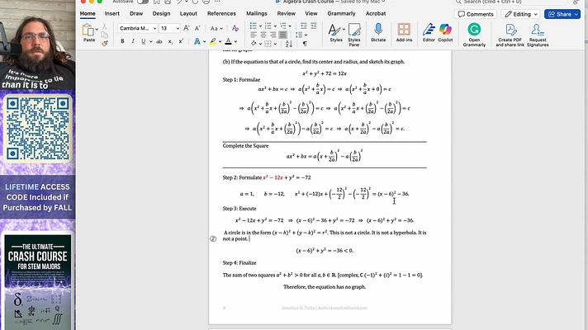Open the Grammarly tab
Screen dimensions: 588x330
[341, 13]
